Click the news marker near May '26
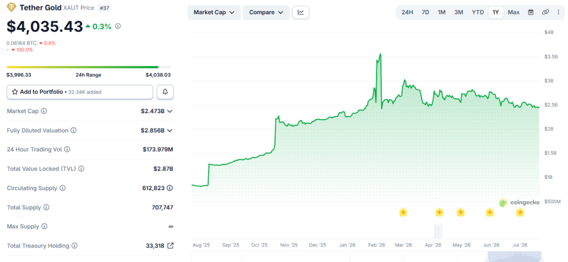The height and width of the screenshot is (262, 568). pyautogui.click(x=460, y=212)
